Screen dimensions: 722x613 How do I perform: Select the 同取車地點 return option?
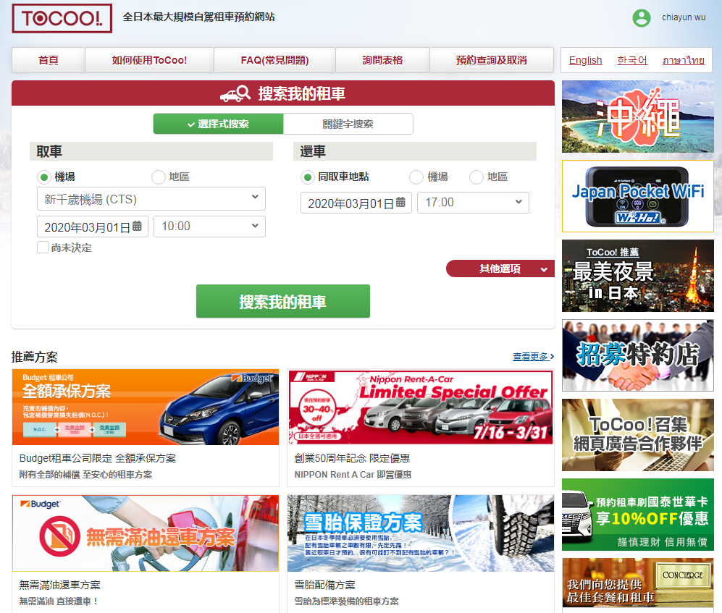coord(308,177)
